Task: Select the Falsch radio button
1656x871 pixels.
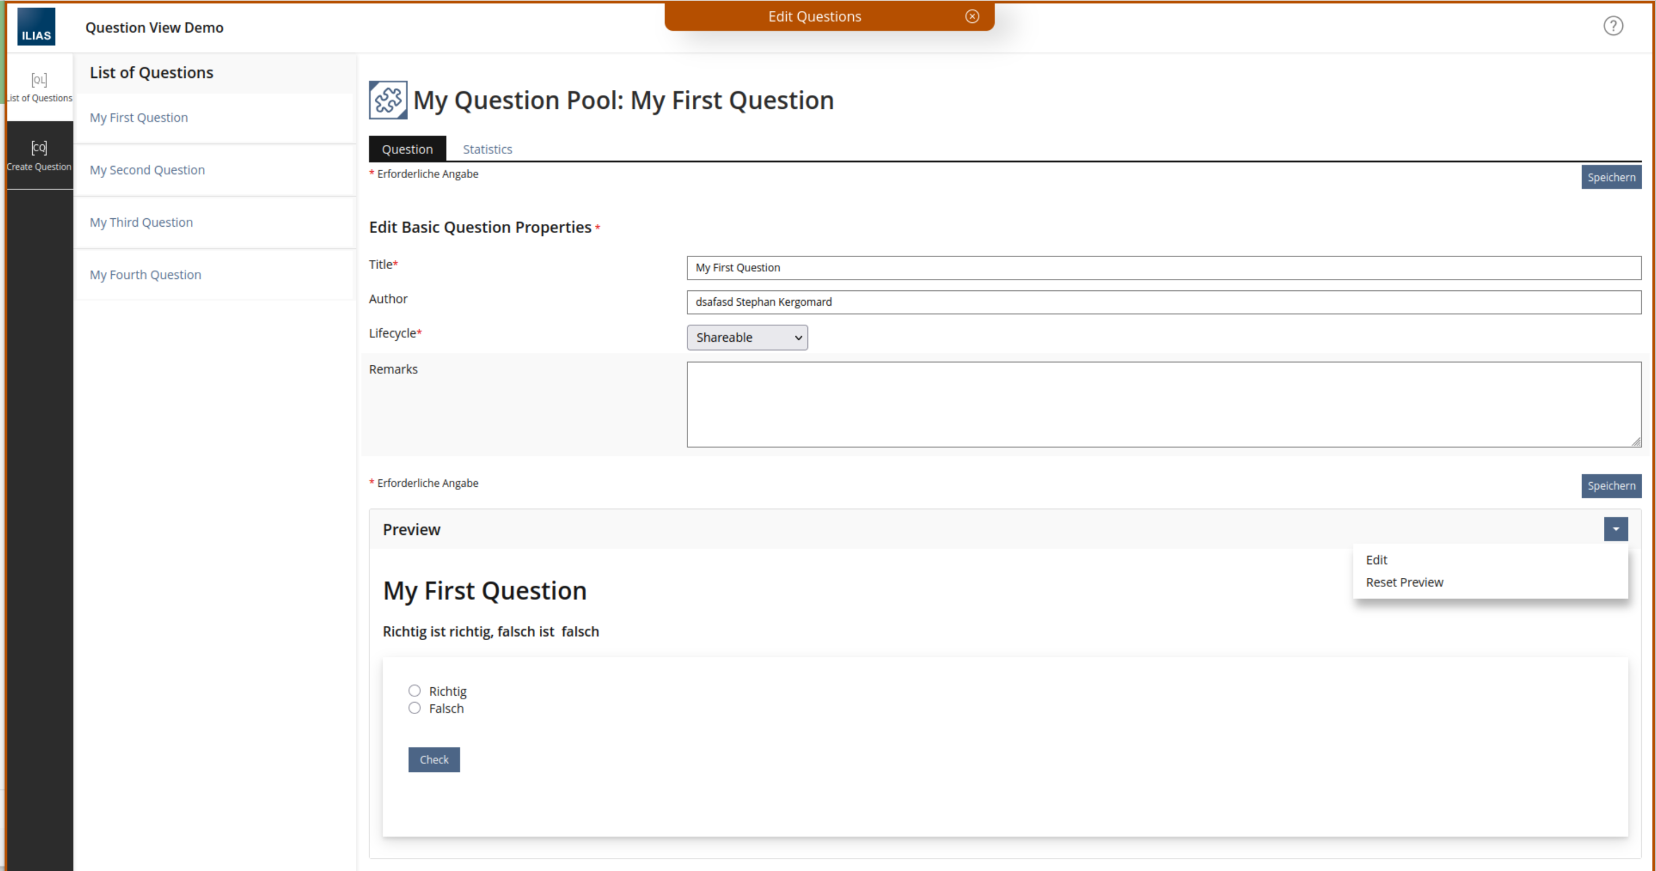Action: coord(415,708)
